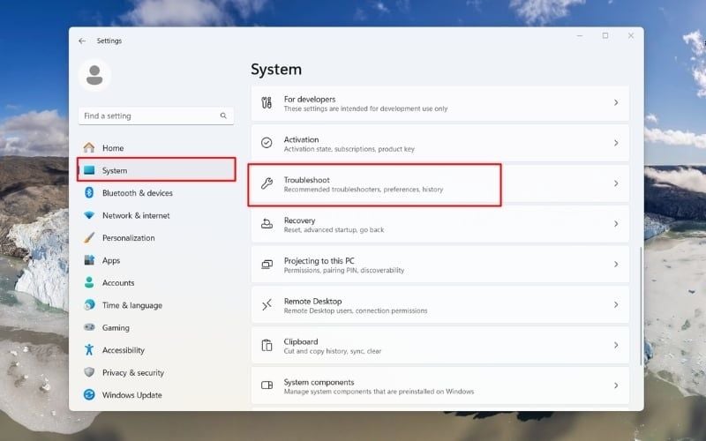Click the Troubleshoot wrench icon
The width and height of the screenshot is (706, 441).
(x=267, y=183)
